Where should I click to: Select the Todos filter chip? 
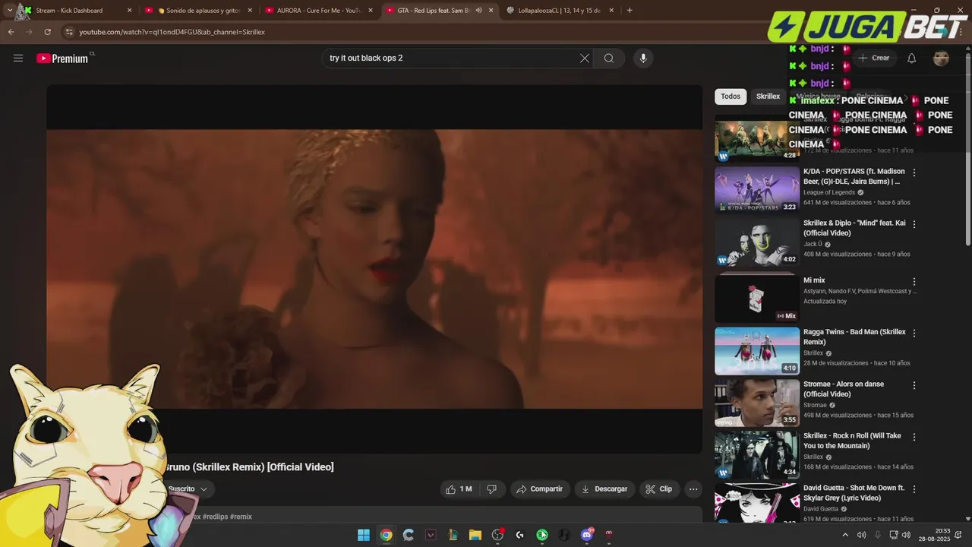click(731, 96)
